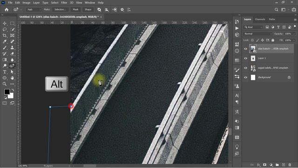This screenshot has width=298, height=168.
Task: Switch to the Paths tab
Action: click(x=272, y=19)
